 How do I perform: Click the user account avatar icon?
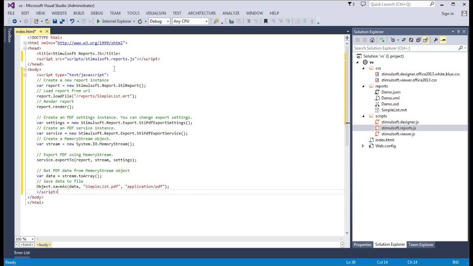pos(464,13)
